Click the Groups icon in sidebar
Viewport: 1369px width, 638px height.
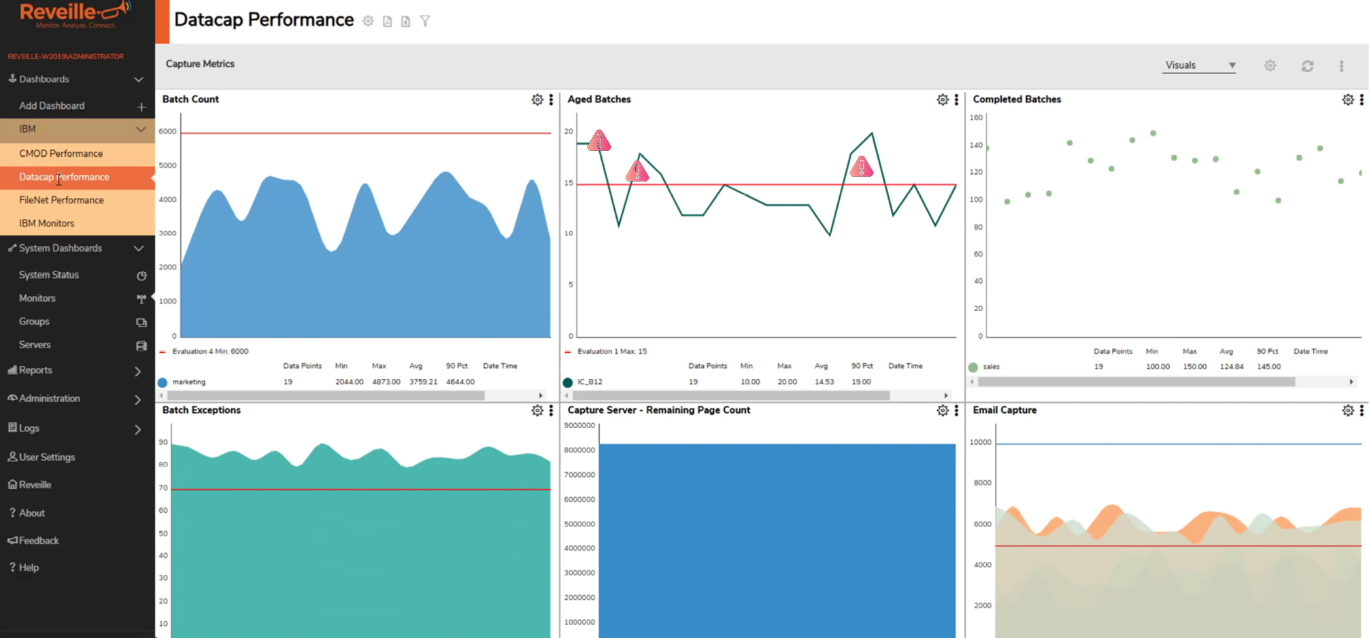pos(141,322)
